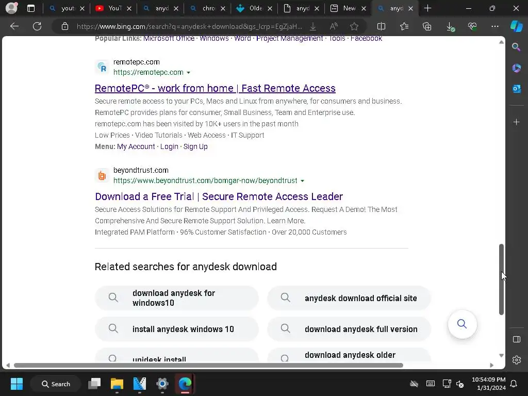Add page to favorites with star icon
The height and width of the screenshot is (396, 528).
click(354, 26)
